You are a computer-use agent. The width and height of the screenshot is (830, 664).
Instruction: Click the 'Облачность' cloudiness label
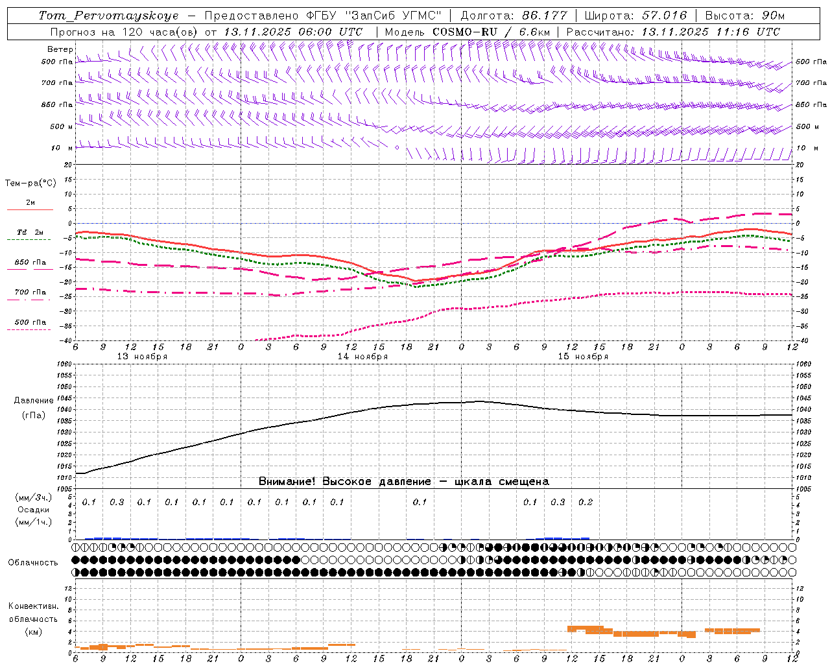pos(33,562)
